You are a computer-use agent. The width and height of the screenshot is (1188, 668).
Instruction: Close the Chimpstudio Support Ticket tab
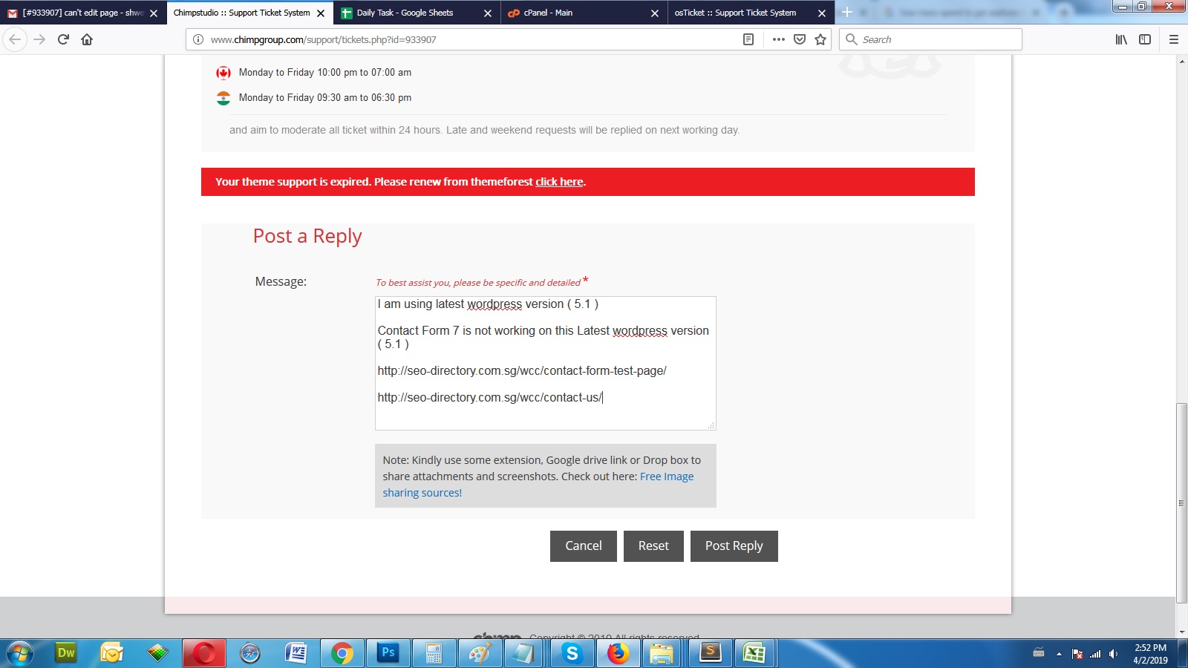point(321,13)
